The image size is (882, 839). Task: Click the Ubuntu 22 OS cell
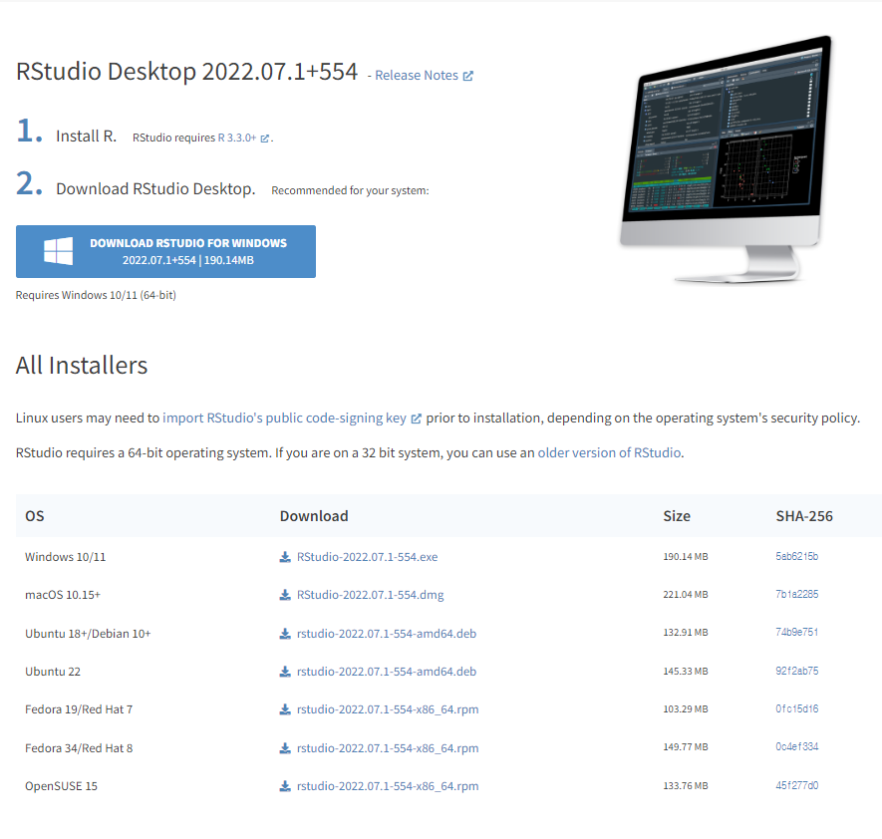click(x=52, y=672)
